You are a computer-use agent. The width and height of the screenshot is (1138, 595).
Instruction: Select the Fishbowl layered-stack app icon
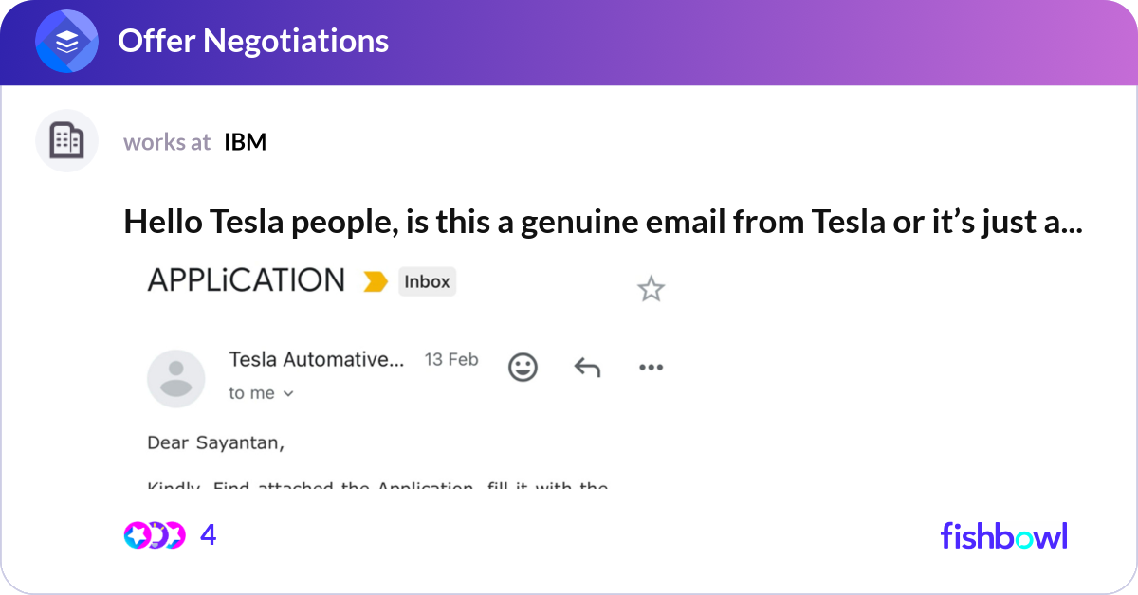tap(66, 41)
